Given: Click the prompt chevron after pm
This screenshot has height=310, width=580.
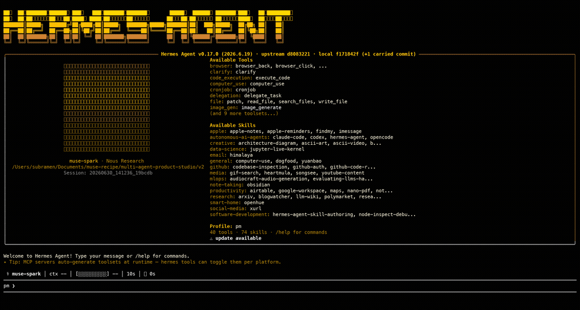Looking at the screenshot, I should tap(14, 286).
